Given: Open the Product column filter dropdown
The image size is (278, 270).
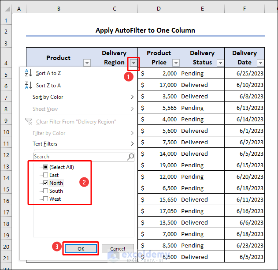Looking at the screenshot, I should [x=87, y=63].
